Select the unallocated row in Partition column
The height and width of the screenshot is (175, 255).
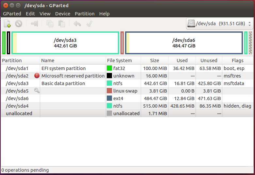click(19, 113)
